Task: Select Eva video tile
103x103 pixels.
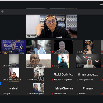Action: (x=88, y=60)
